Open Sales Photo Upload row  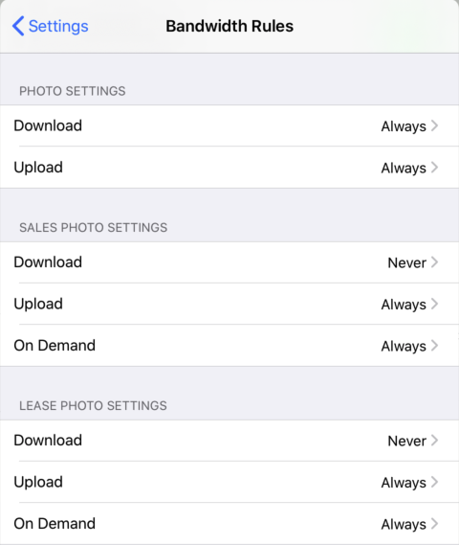(x=229, y=305)
